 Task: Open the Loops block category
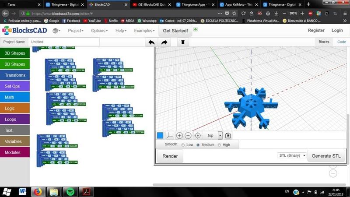15,119
